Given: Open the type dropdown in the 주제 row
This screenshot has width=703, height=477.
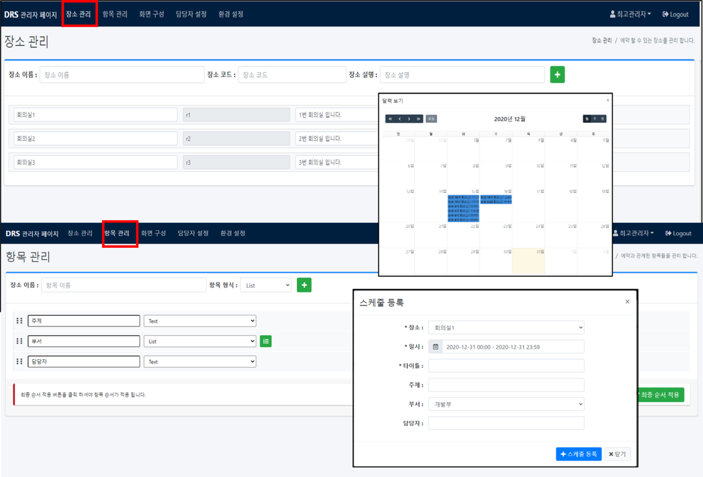Looking at the screenshot, I should [x=200, y=321].
